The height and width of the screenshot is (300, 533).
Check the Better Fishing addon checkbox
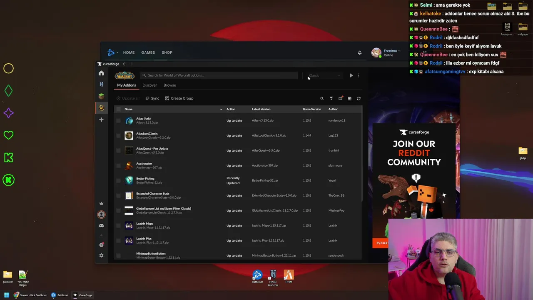[118, 180]
